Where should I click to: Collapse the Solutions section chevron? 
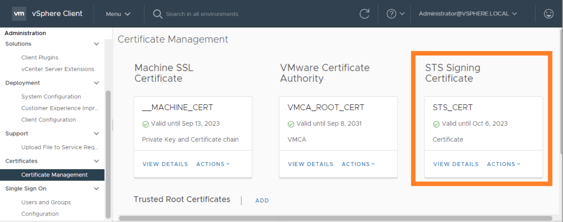pos(96,44)
